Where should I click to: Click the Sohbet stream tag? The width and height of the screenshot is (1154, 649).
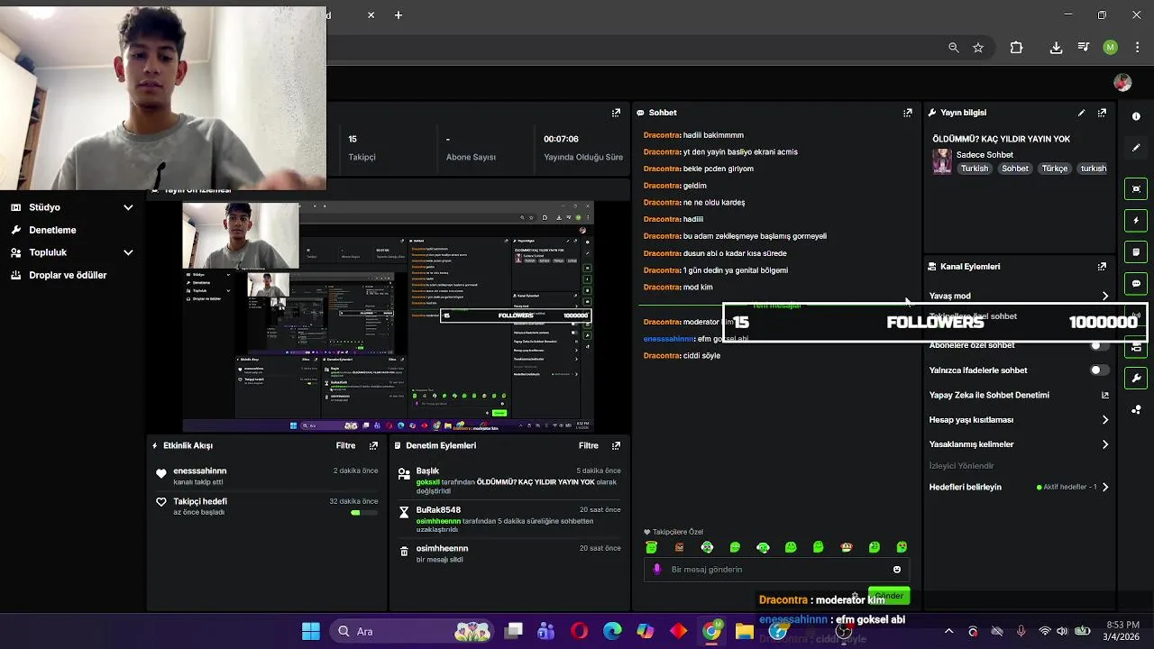1015,169
